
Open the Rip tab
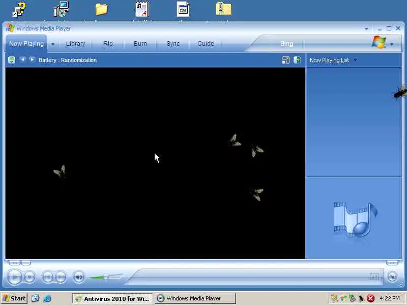[108, 44]
